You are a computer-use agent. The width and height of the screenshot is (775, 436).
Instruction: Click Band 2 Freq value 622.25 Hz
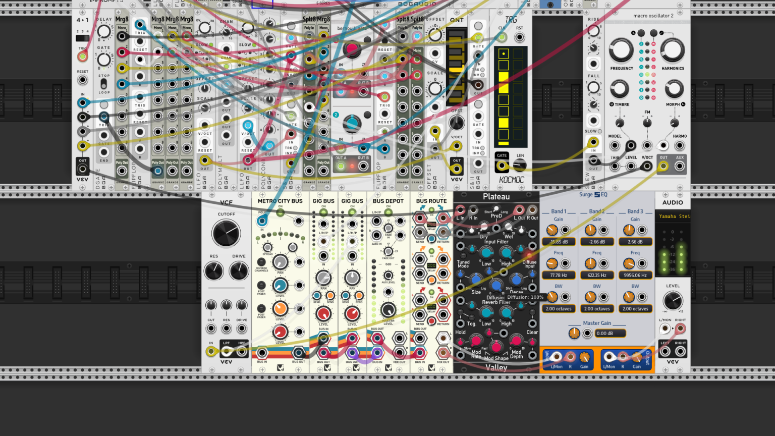[596, 275]
